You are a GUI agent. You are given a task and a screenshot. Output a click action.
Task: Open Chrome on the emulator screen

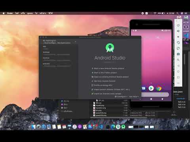tap(159, 88)
